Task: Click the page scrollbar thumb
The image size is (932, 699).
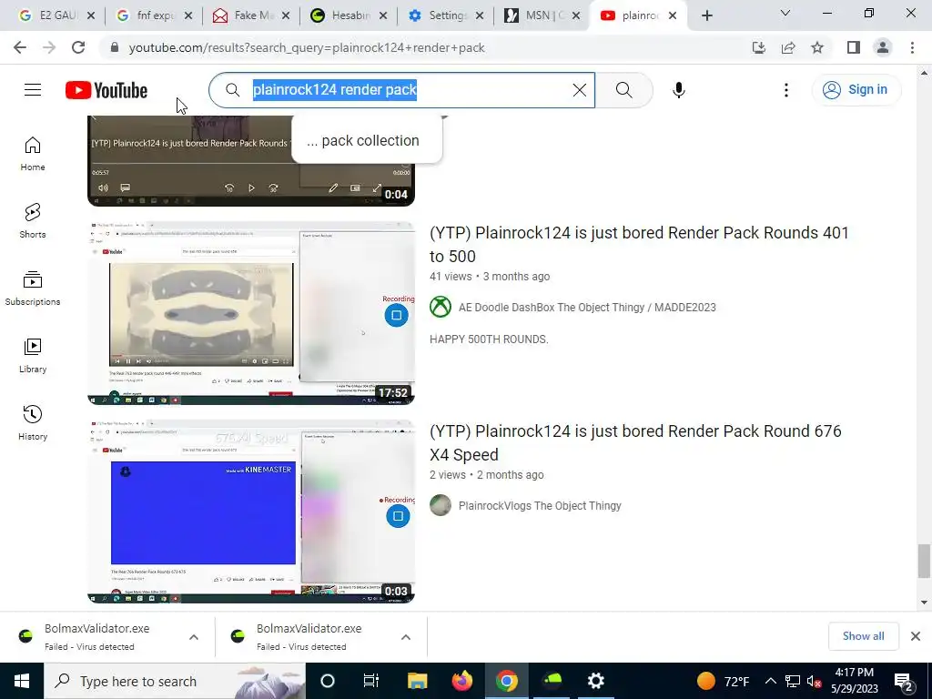Action: point(924,561)
